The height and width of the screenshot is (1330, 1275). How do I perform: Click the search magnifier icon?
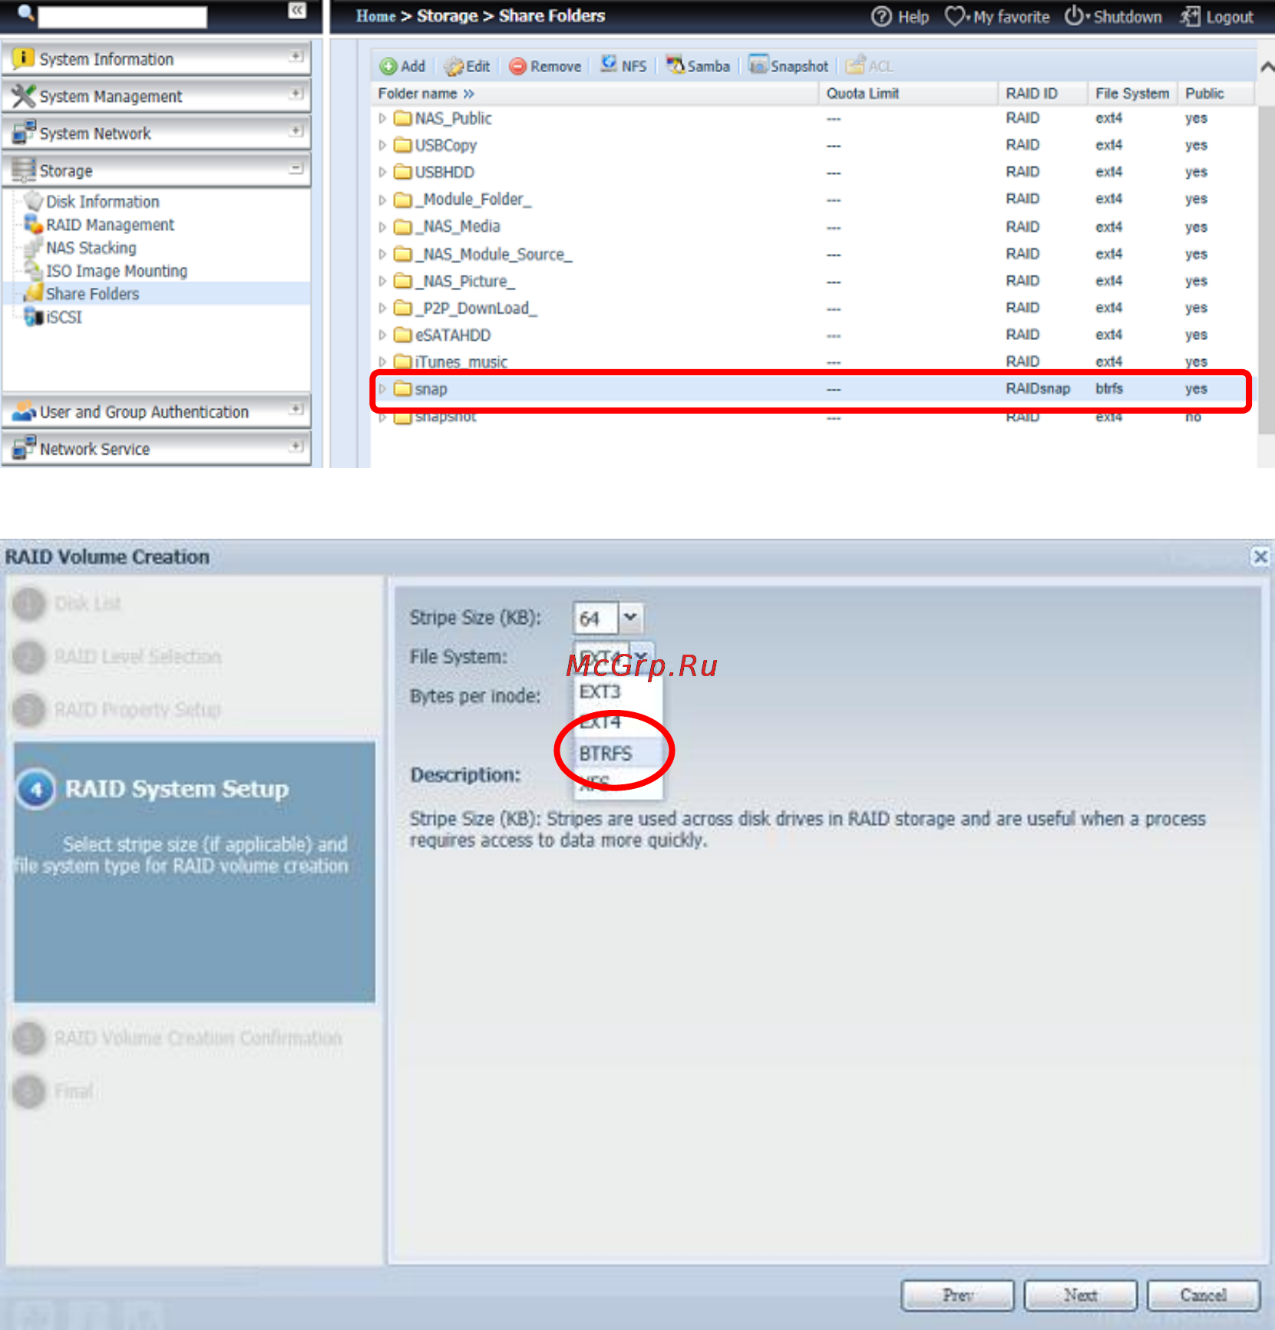[x=25, y=13]
